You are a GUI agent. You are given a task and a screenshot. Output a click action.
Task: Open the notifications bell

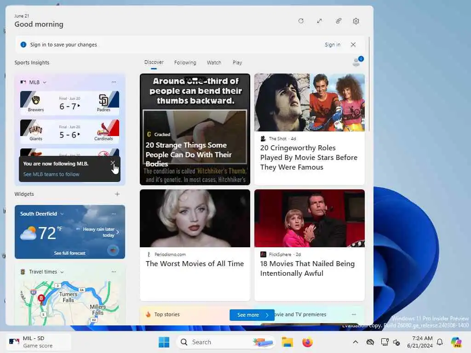click(440, 342)
